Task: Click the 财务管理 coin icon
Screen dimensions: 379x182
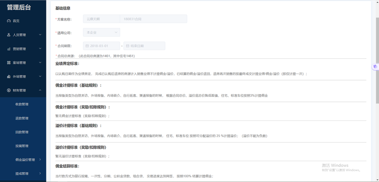Action: tap(9, 91)
